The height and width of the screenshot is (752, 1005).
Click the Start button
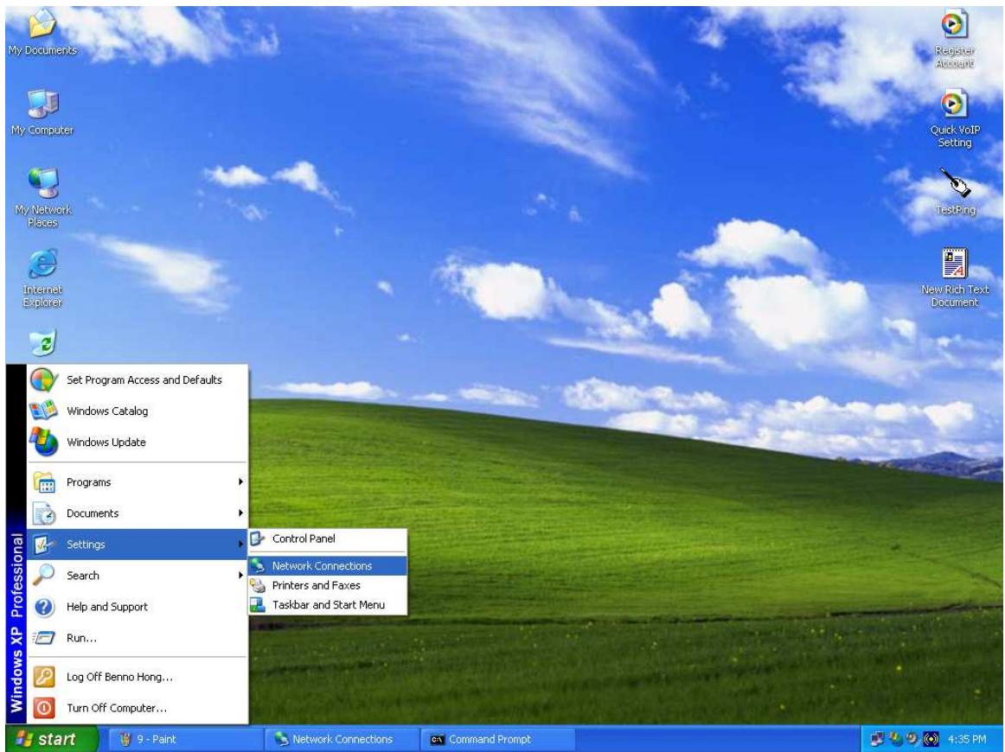(x=51, y=739)
